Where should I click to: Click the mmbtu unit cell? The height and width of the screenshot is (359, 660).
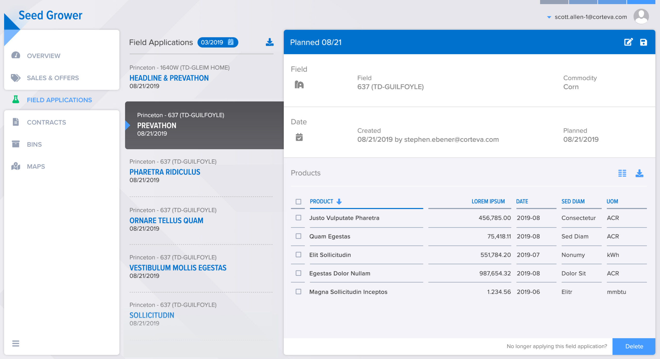(616, 292)
